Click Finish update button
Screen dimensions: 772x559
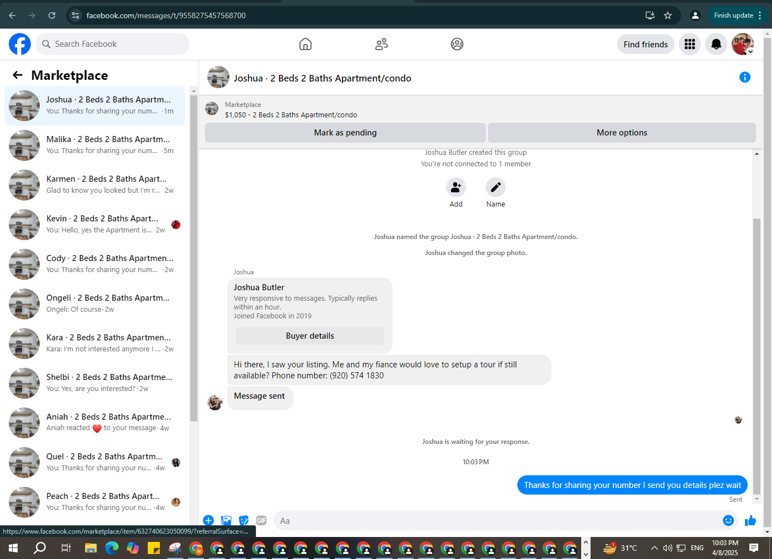(x=738, y=15)
